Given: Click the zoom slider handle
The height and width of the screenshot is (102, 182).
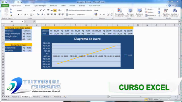Looking at the screenshot, I should [x=168, y=99].
